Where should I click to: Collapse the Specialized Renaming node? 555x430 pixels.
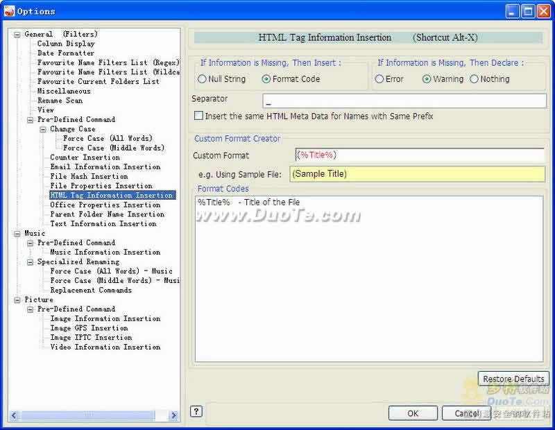click(30, 262)
